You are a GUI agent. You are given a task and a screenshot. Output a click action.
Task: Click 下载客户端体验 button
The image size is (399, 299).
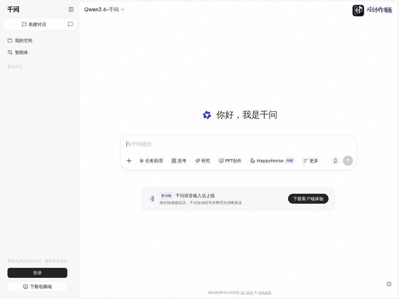tap(308, 199)
